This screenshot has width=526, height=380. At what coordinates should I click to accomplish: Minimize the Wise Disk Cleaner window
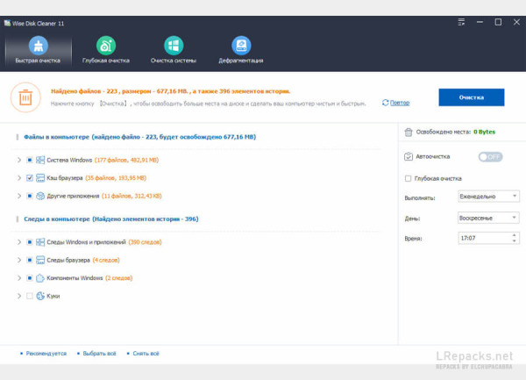point(480,22)
